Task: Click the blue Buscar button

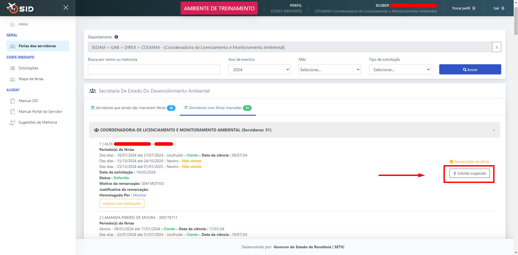Action: click(x=470, y=69)
